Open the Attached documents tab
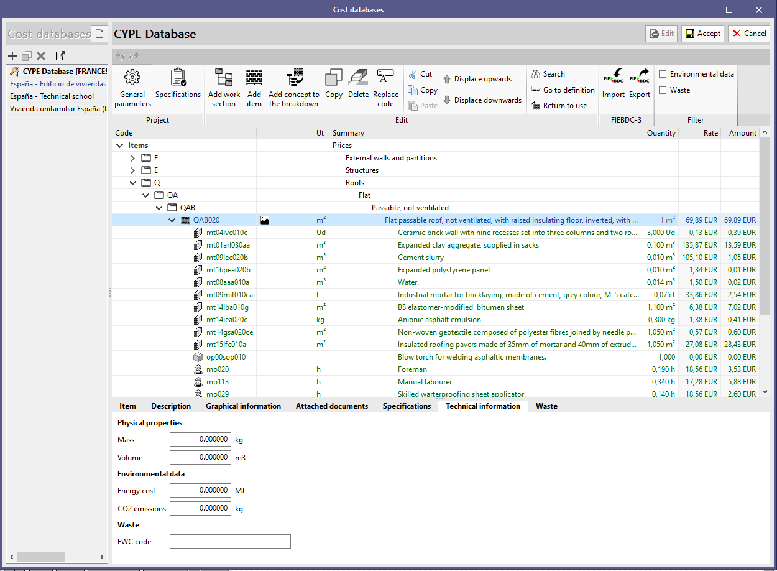Screen dimensions: 777x571 (332, 406)
